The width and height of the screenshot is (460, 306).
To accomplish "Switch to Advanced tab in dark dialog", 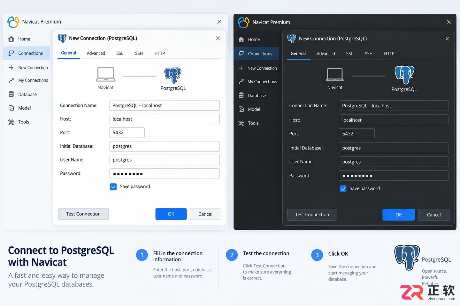I will pyautogui.click(x=326, y=54).
